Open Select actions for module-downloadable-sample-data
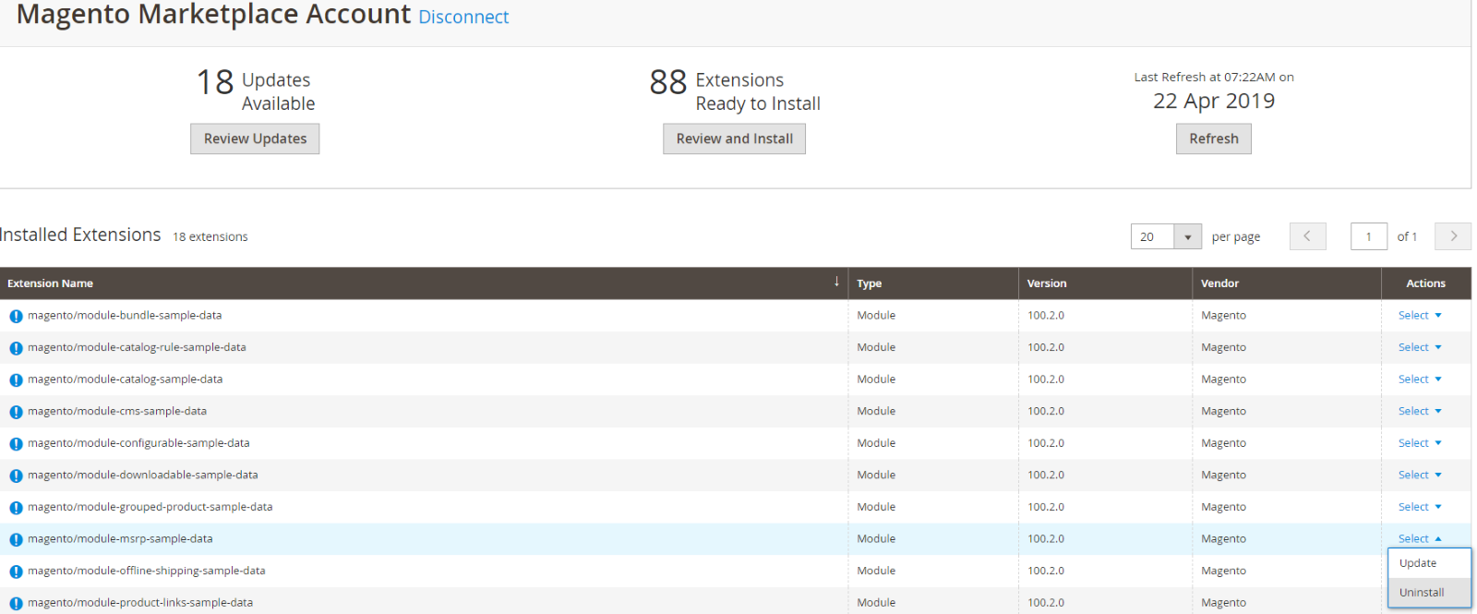Screen dimensions: 1477x614 coord(1420,475)
